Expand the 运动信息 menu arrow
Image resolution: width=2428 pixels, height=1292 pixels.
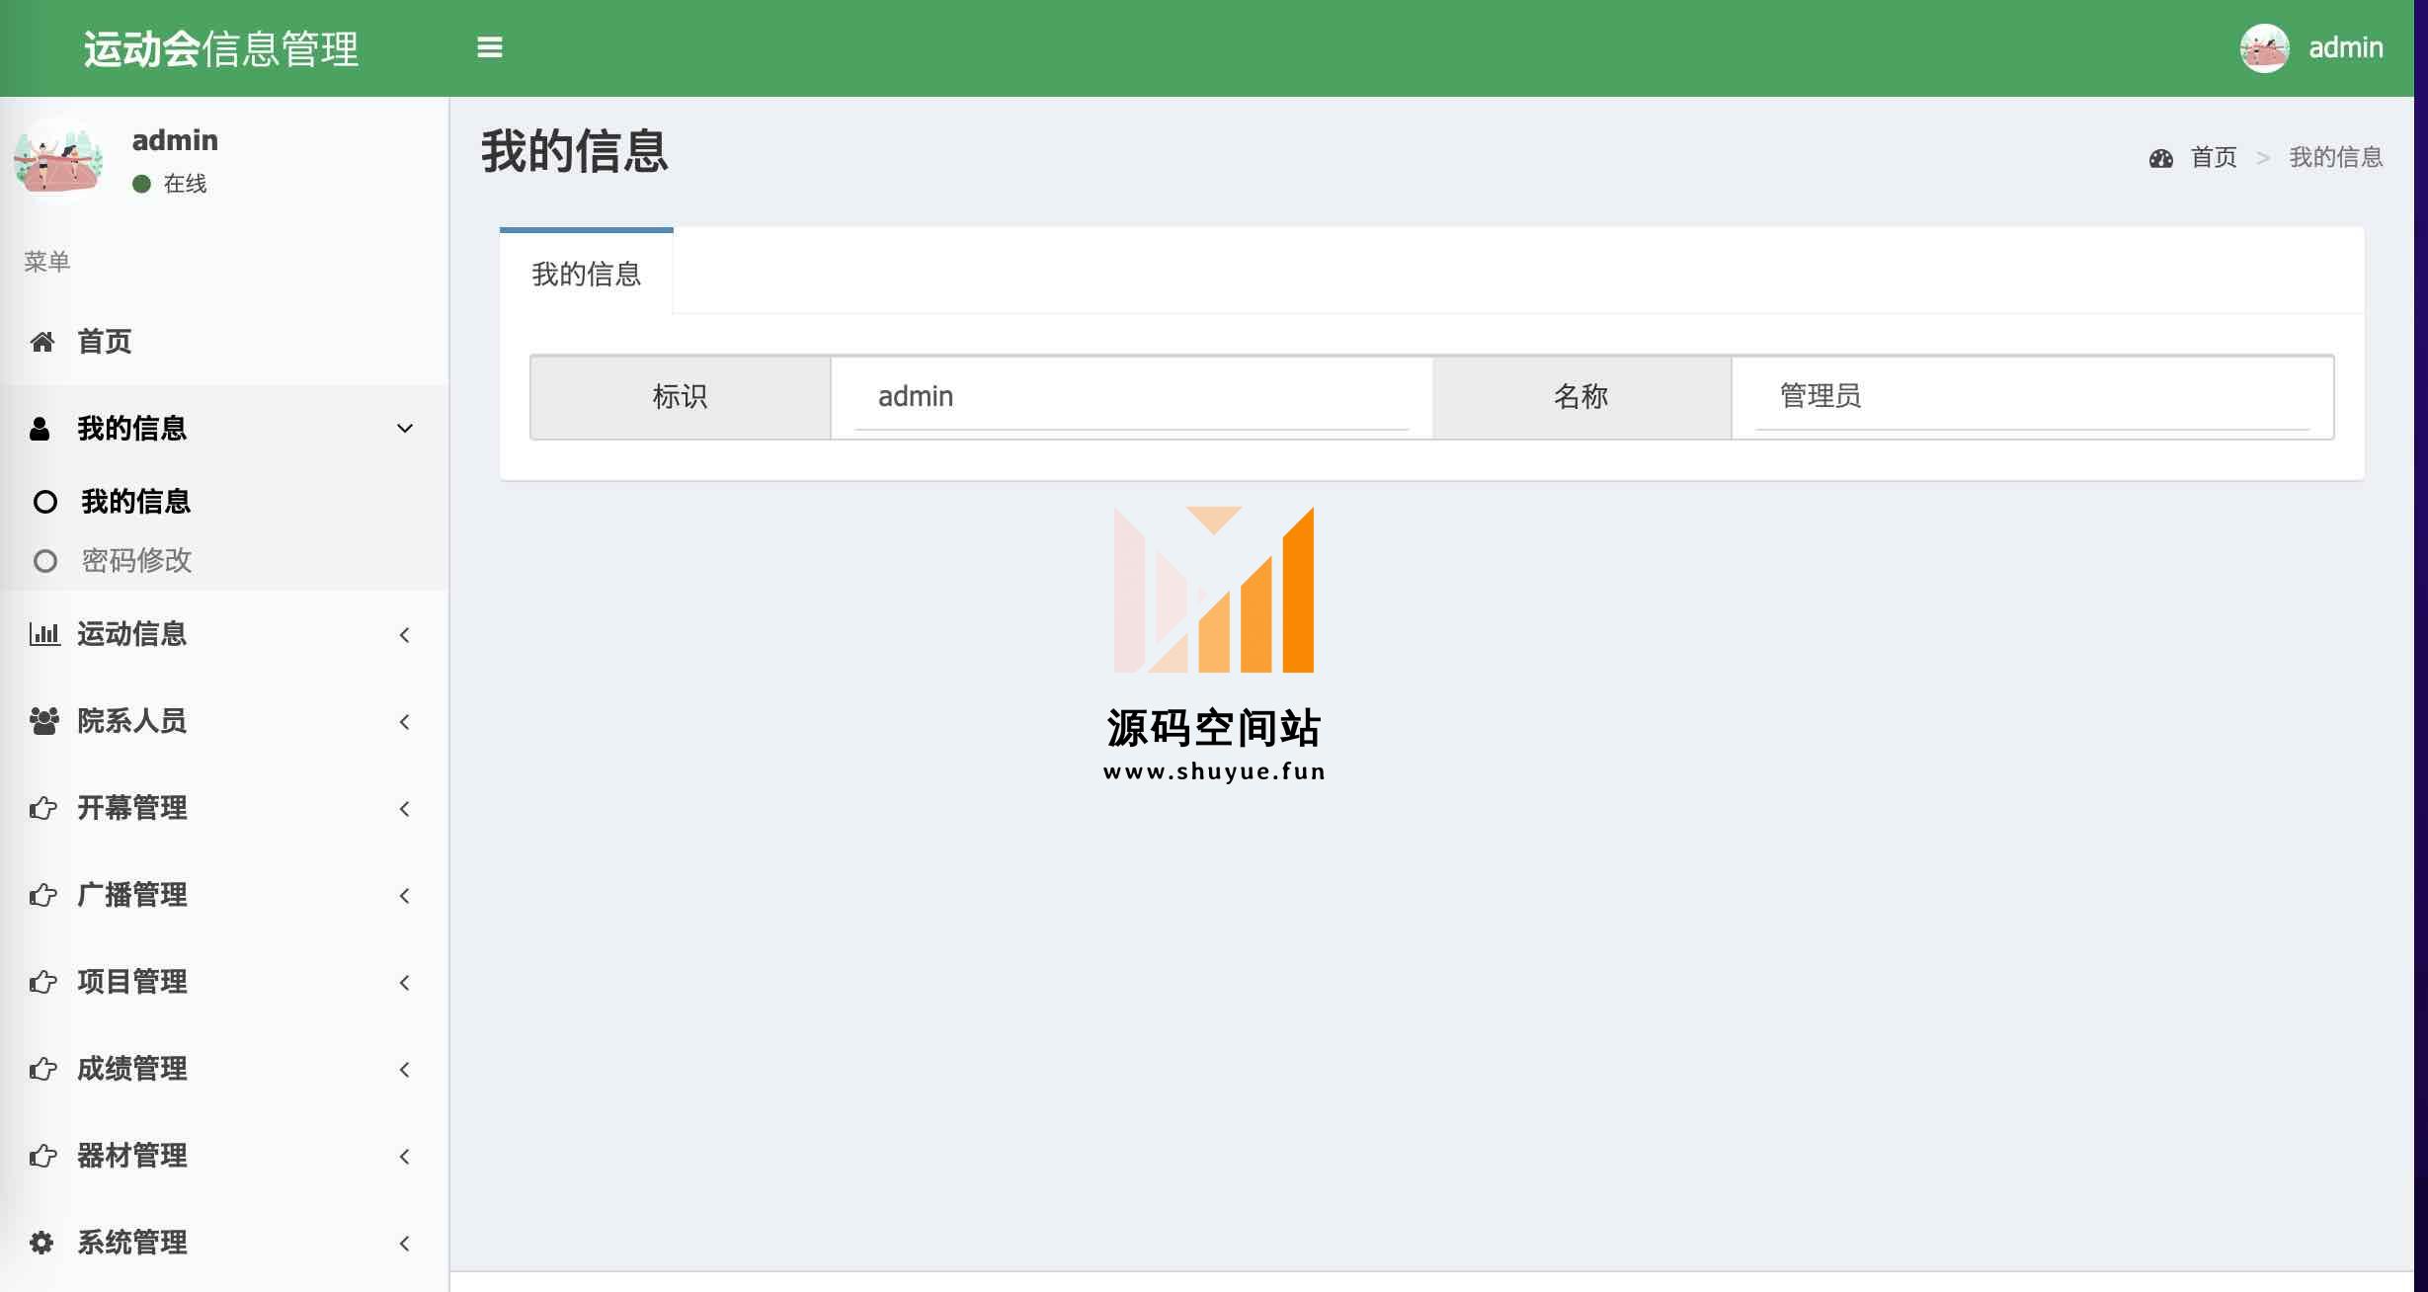[x=405, y=634]
